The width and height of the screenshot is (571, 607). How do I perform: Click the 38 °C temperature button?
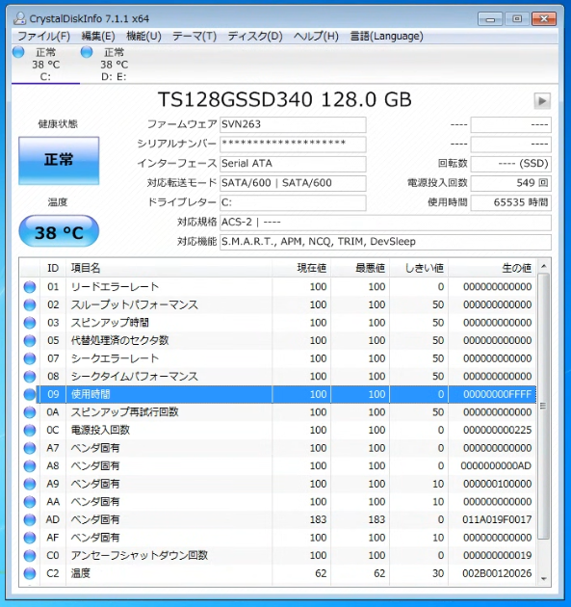(59, 232)
